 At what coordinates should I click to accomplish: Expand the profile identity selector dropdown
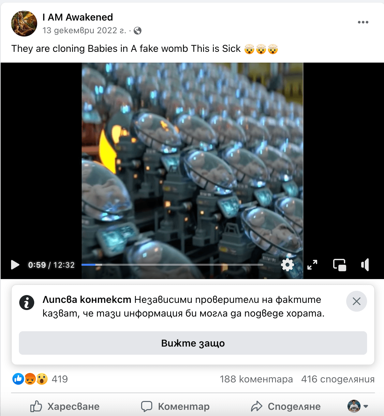[358, 406]
